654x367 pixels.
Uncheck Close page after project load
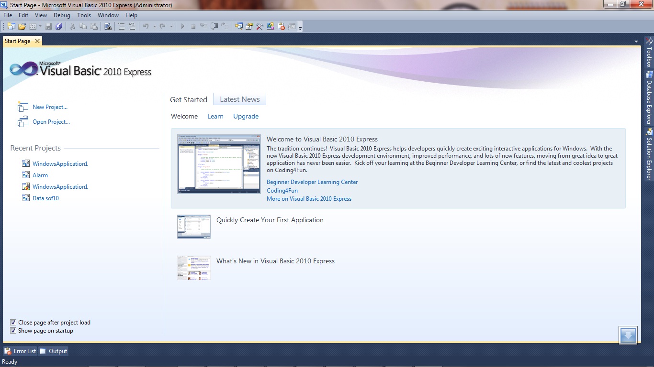pos(13,323)
